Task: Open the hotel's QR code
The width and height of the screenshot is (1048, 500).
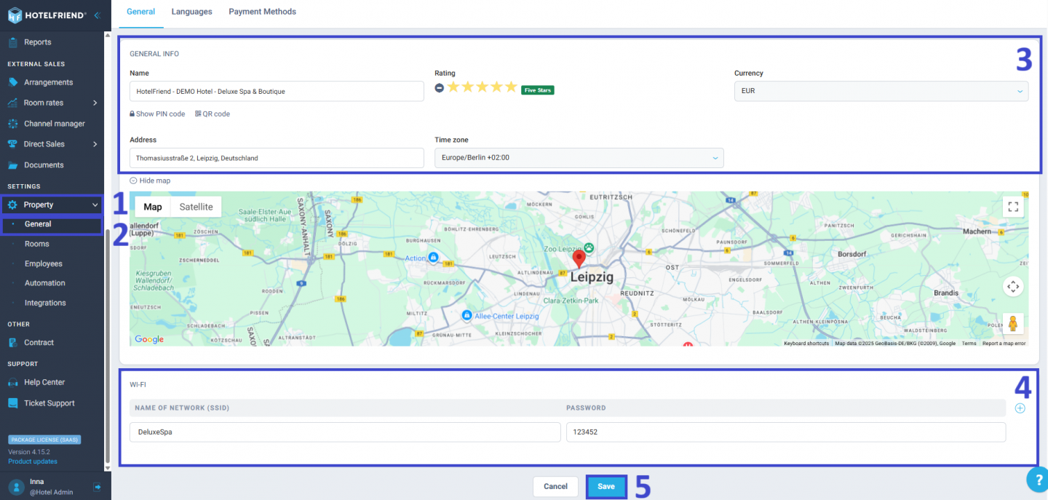Action: (212, 114)
